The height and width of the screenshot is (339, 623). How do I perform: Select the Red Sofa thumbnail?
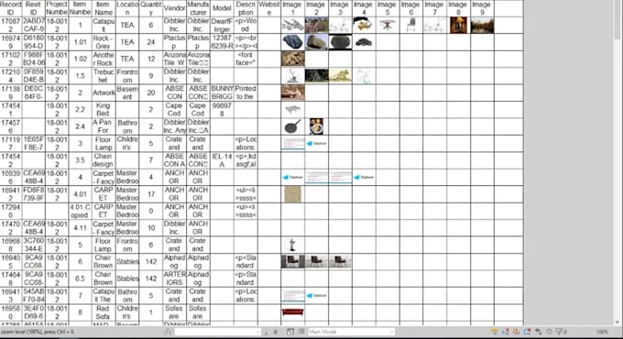tap(292, 312)
